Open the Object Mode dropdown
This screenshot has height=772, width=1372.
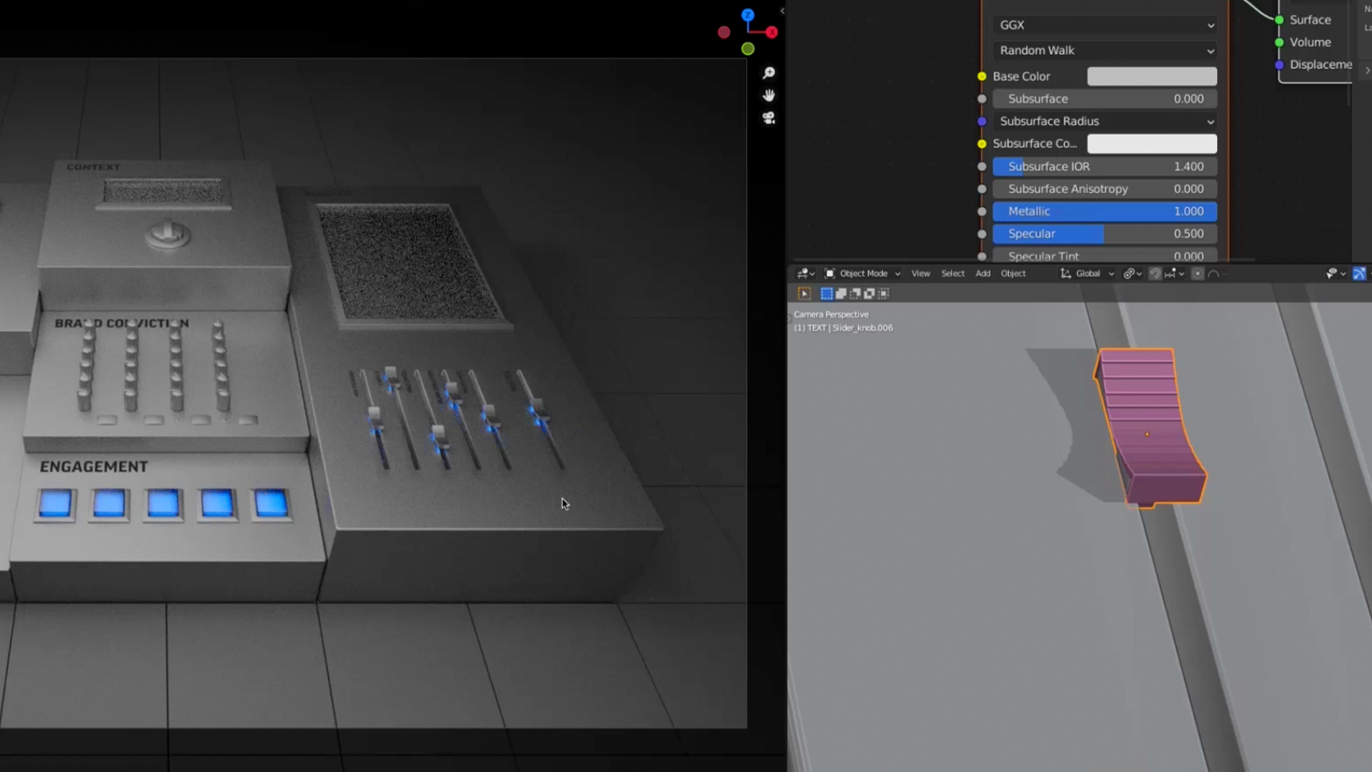coord(863,274)
